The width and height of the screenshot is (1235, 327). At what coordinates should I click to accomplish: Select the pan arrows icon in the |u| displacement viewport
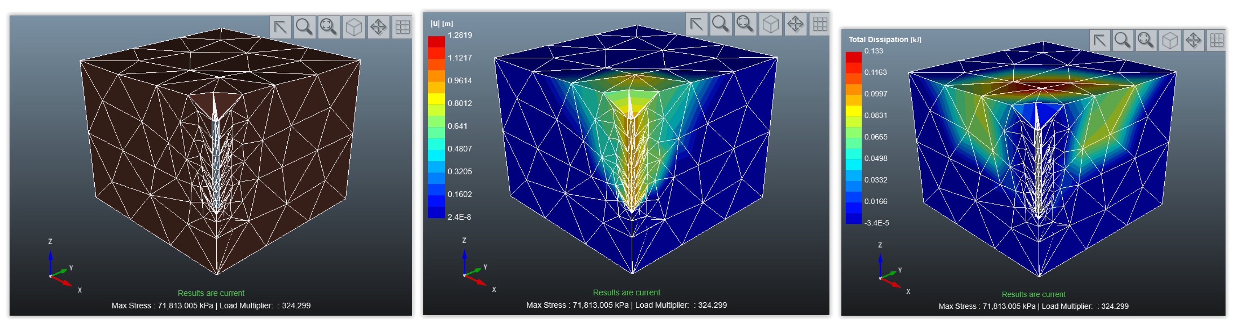pyautogui.click(x=795, y=24)
